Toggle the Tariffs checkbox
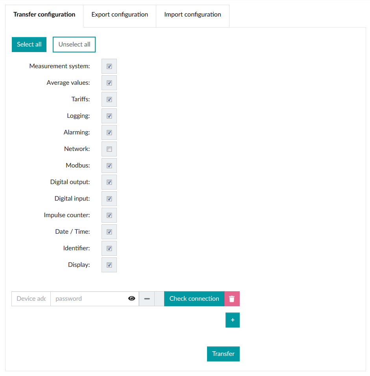The image size is (370, 376). [x=109, y=99]
